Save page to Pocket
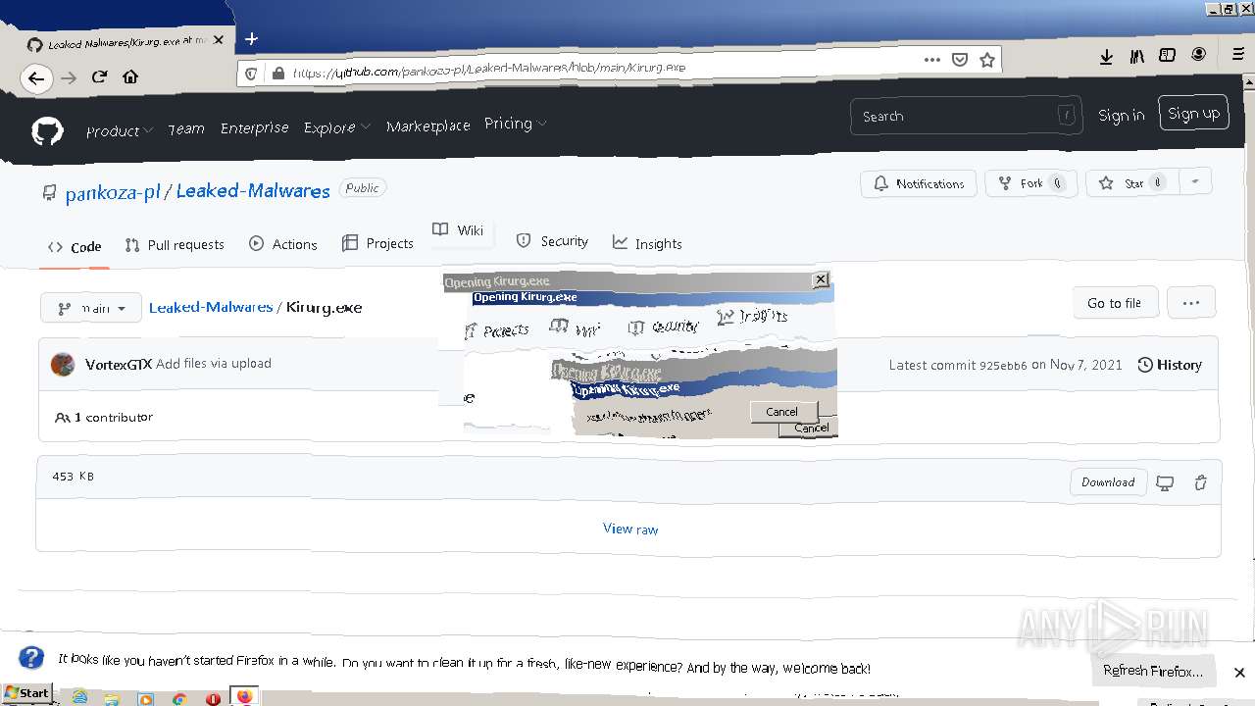 (x=960, y=60)
